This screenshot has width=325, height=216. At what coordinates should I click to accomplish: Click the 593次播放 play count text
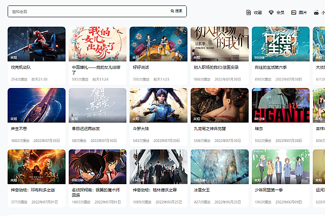click(x=80, y=79)
